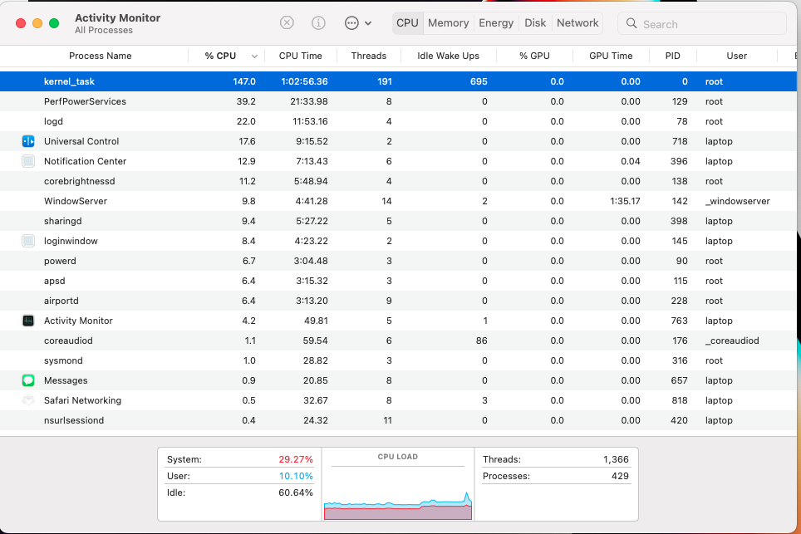801x534 pixels.
Task: Sort by Idle Wake Ups column header
Action: [x=448, y=56]
